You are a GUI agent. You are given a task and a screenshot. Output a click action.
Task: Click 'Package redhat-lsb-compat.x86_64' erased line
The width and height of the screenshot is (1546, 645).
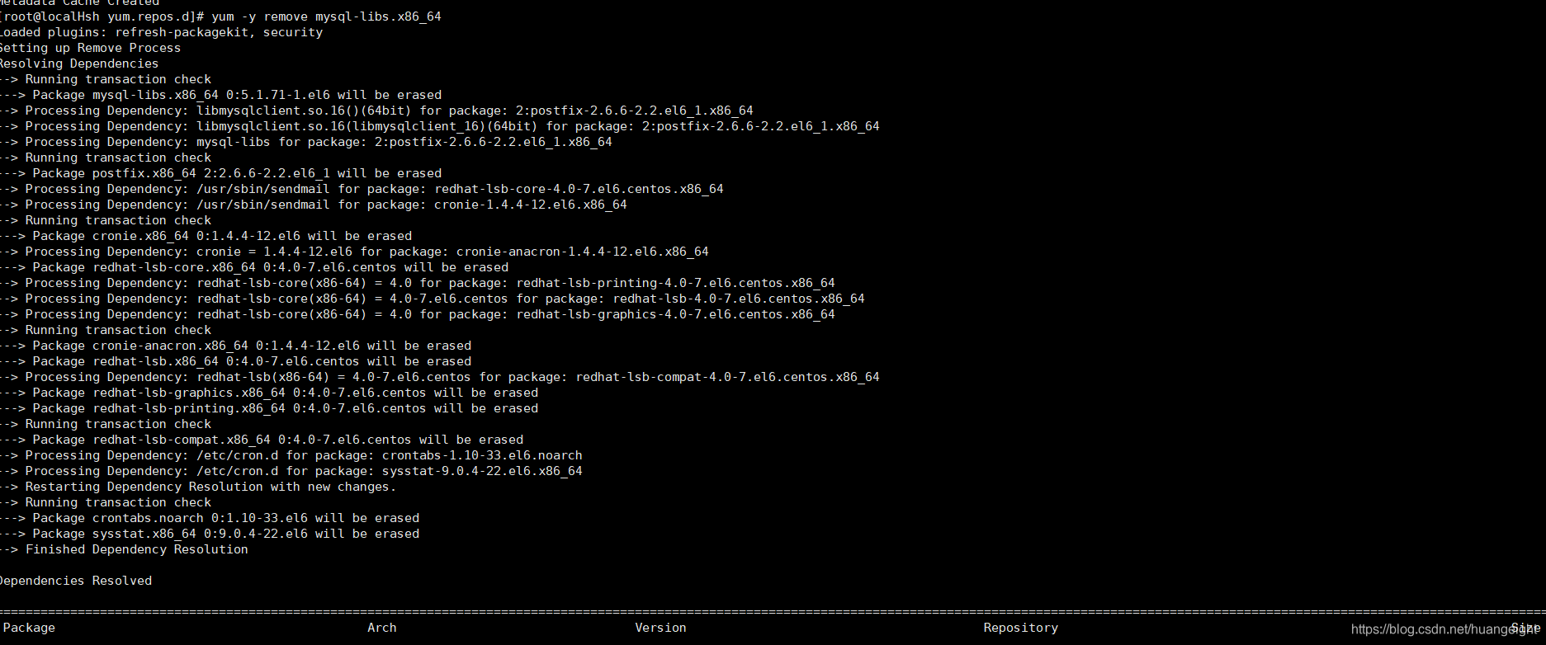point(262,440)
